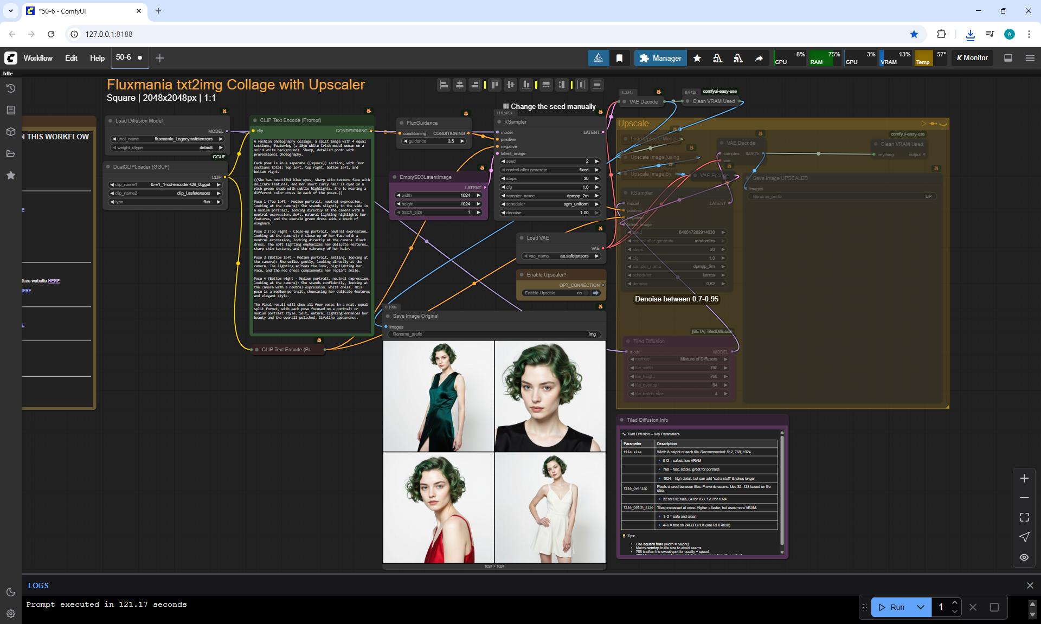Toggle bottom panel icon

(1008, 58)
